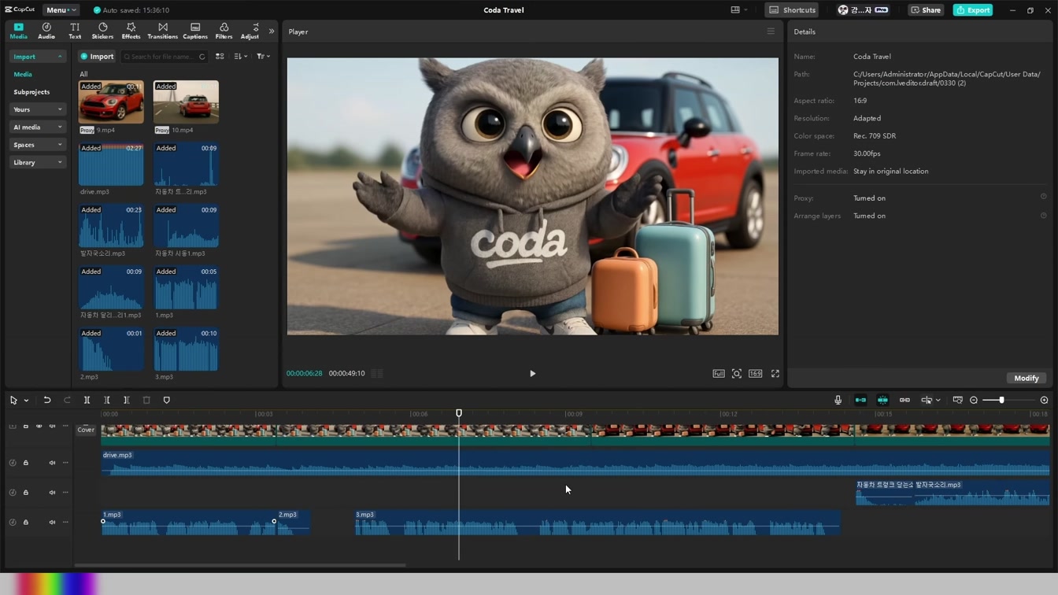
Task: Click the Export button
Action: 973,10
